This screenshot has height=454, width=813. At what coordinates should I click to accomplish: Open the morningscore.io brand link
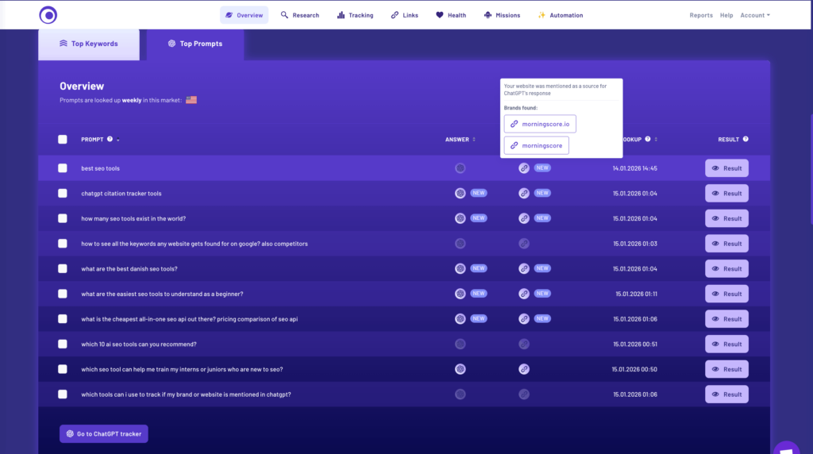point(540,124)
